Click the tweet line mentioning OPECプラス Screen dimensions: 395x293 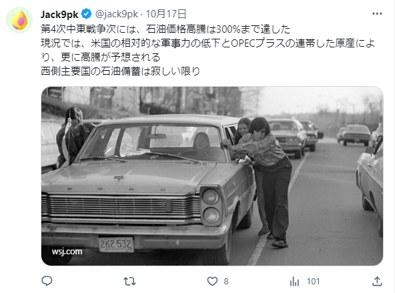(208, 43)
